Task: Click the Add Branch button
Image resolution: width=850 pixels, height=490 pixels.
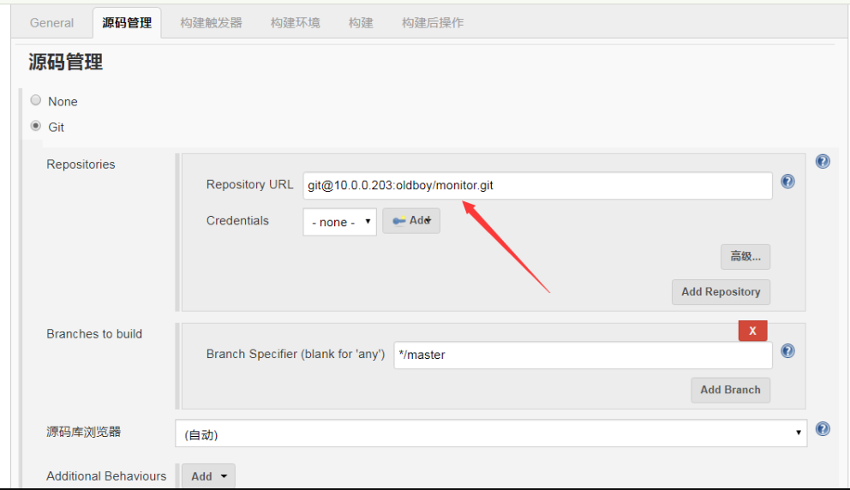Action: 730,390
